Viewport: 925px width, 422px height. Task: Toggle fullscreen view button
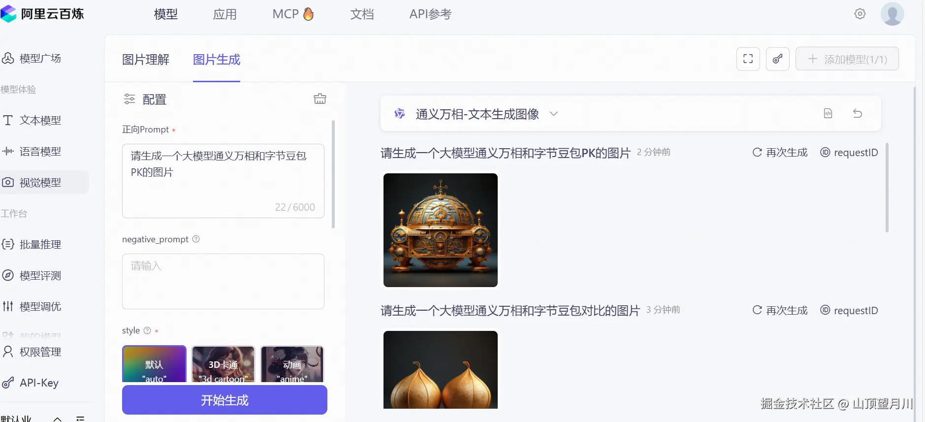[x=748, y=59]
